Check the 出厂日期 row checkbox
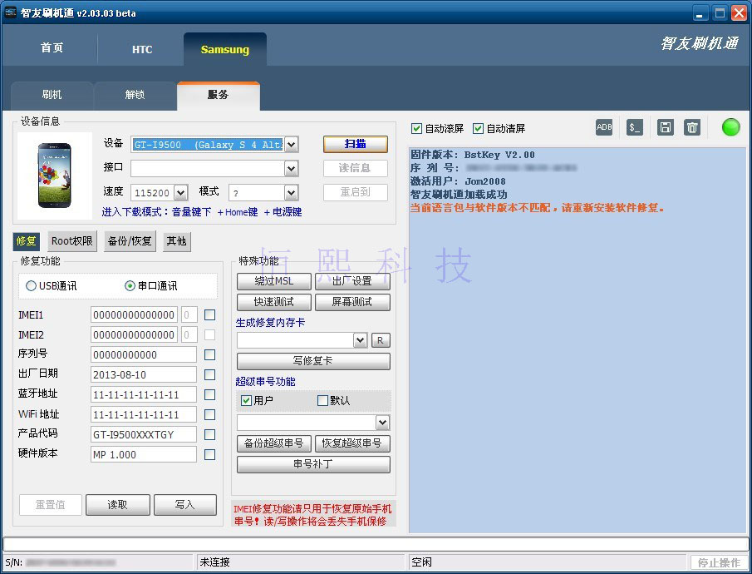 click(209, 374)
